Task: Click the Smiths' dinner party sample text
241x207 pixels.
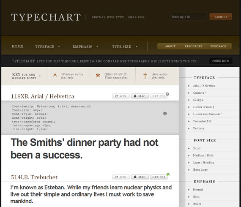Action: (85, 149)
